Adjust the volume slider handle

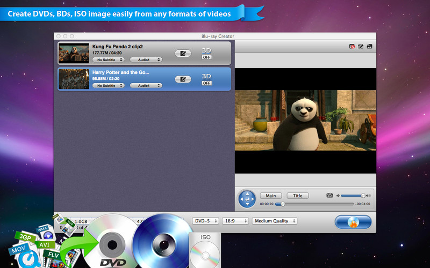tap(363, 196)
